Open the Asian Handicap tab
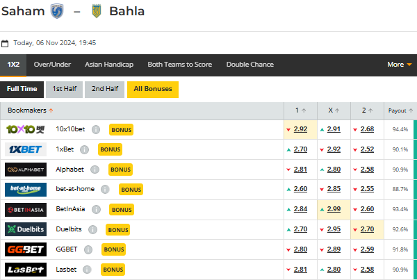The width and height of the screenshot is (417, 280). (x=109, y=65)
